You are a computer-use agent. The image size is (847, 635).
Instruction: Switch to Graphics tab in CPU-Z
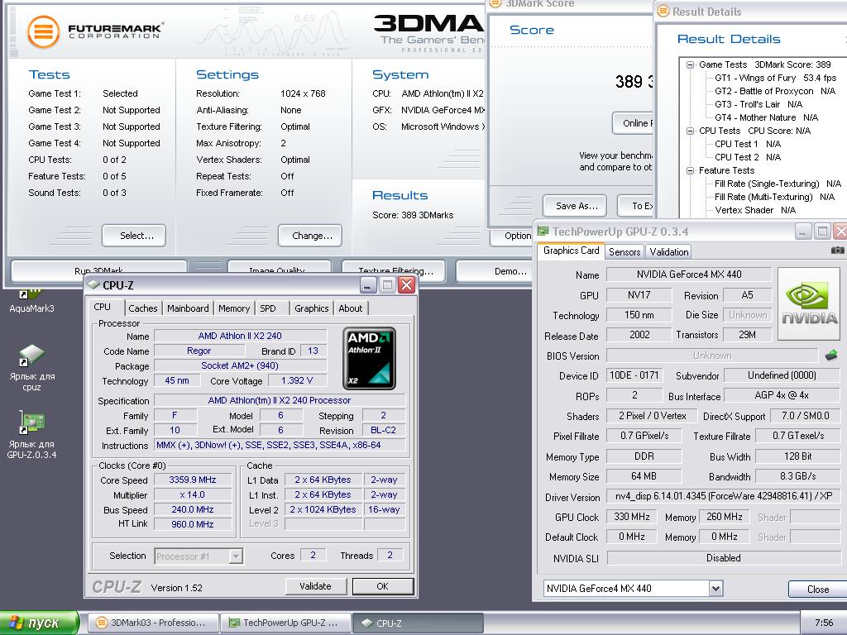point(312,308)
